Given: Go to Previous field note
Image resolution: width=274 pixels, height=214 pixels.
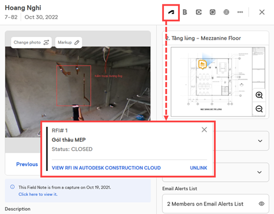Looking at the screenshot, I should [27, 164].
